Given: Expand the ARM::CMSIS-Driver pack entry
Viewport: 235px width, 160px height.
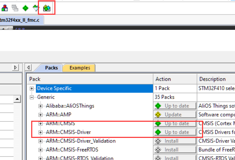Looking at the screenshot, I should [40, 132].
